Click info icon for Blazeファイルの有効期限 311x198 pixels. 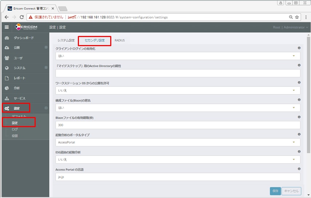[x=299, y=117]
